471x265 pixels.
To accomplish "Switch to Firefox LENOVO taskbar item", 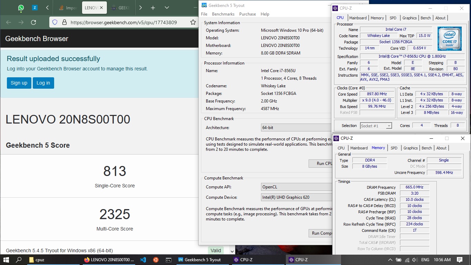I will coord(109,260).
